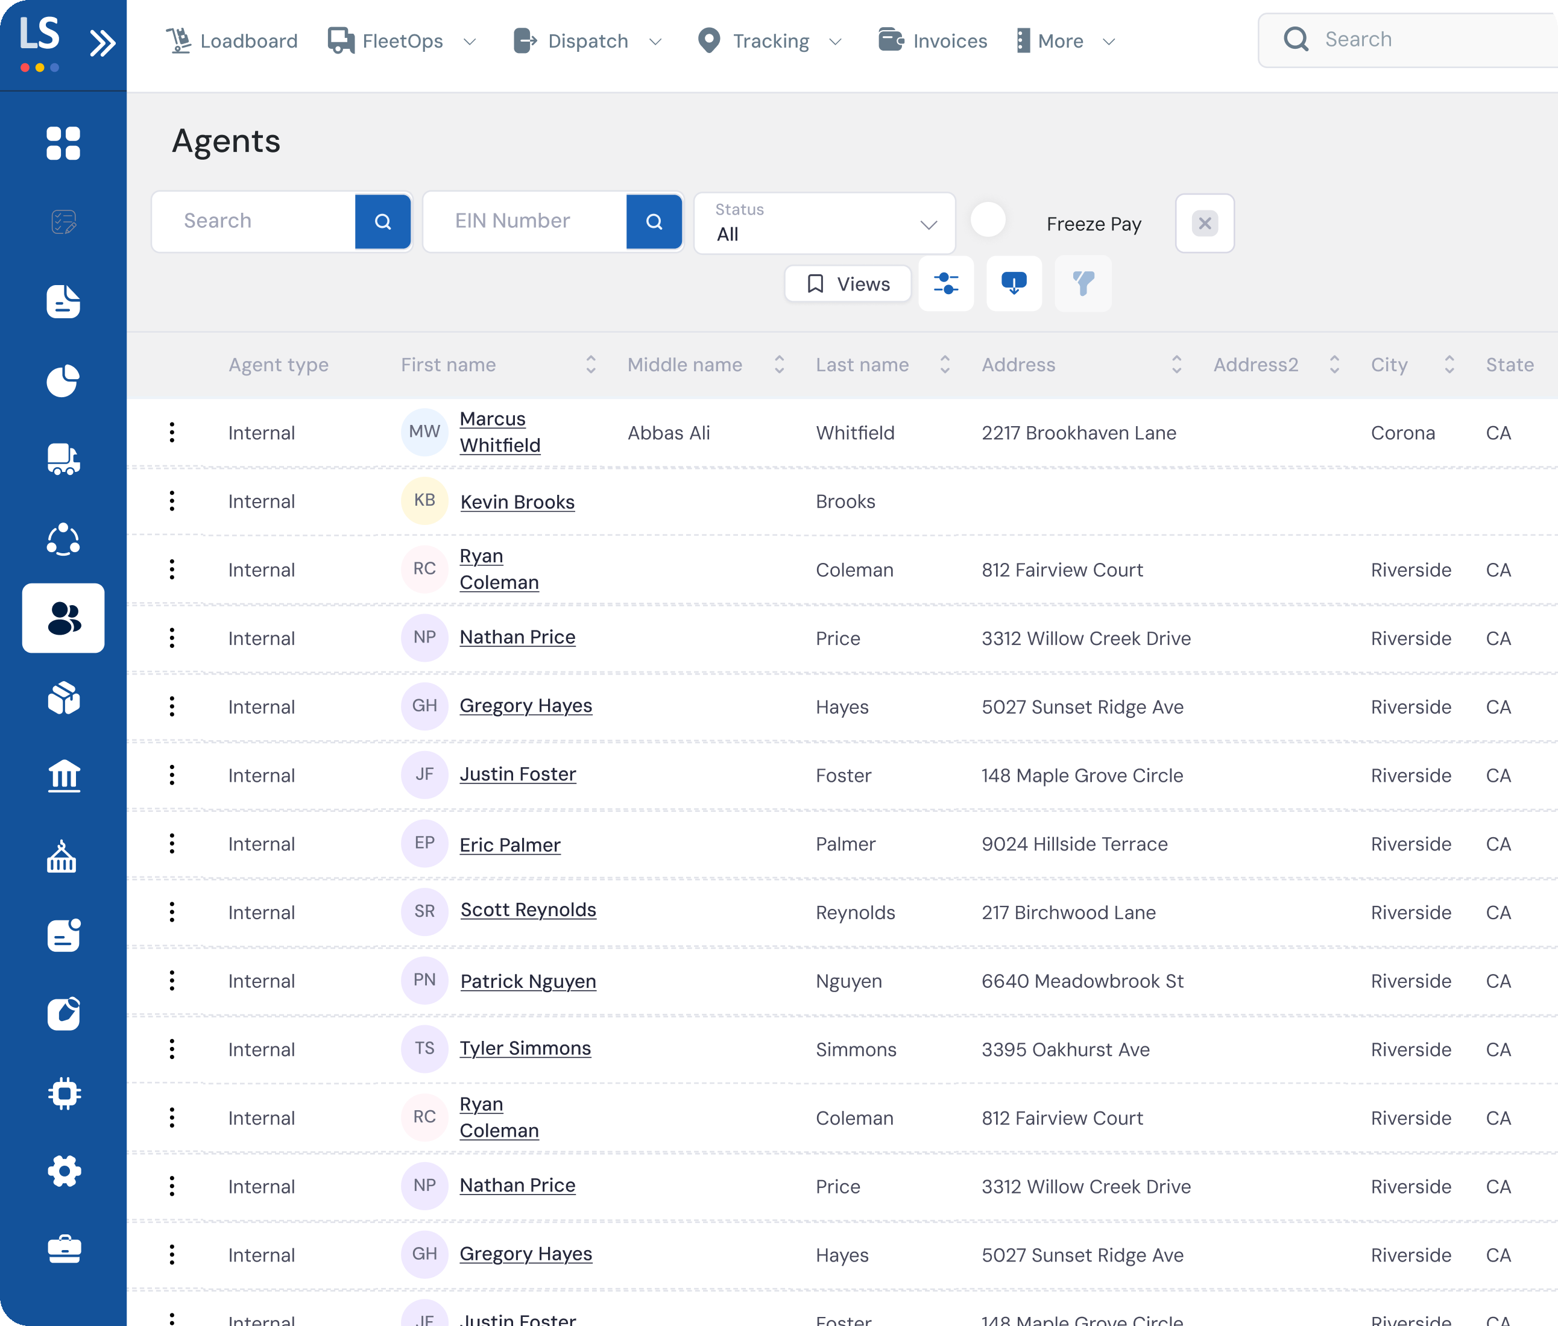
Task: Sort by First name column arrows
Action: (x=591, y=365)
